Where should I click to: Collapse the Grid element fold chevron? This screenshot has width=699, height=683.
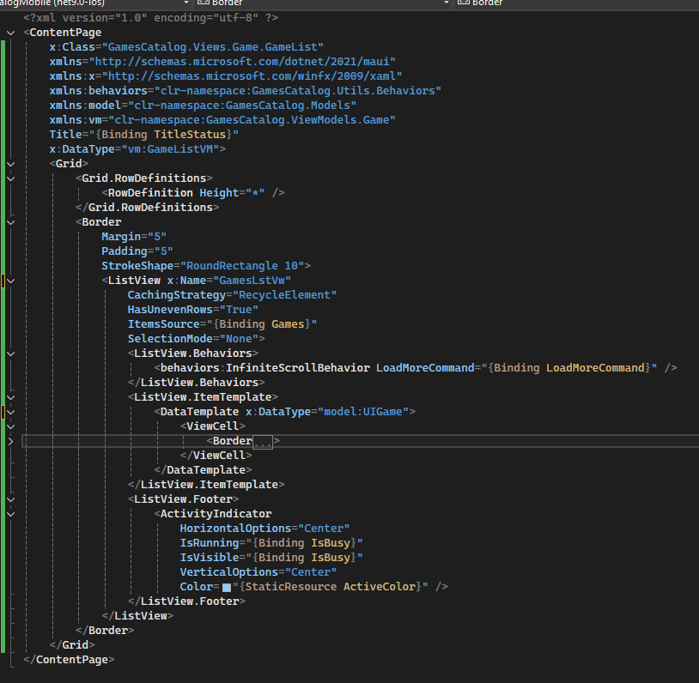[10, 163]
